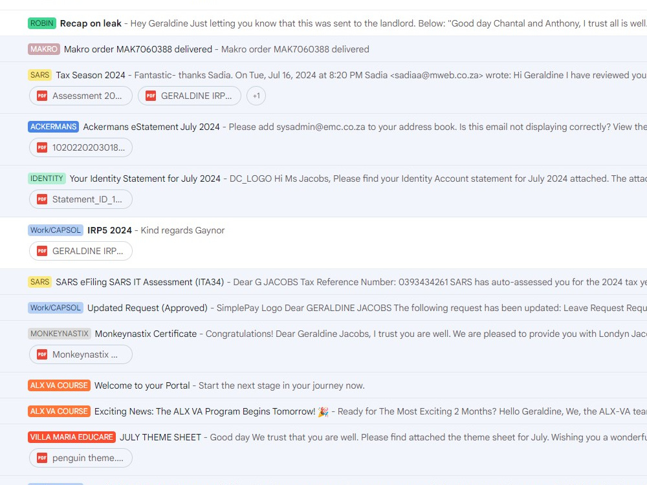Open the 'Monkeynastix ...' PDF attachment
Screen dimensions: 647x485
click(x=81, y=354)
